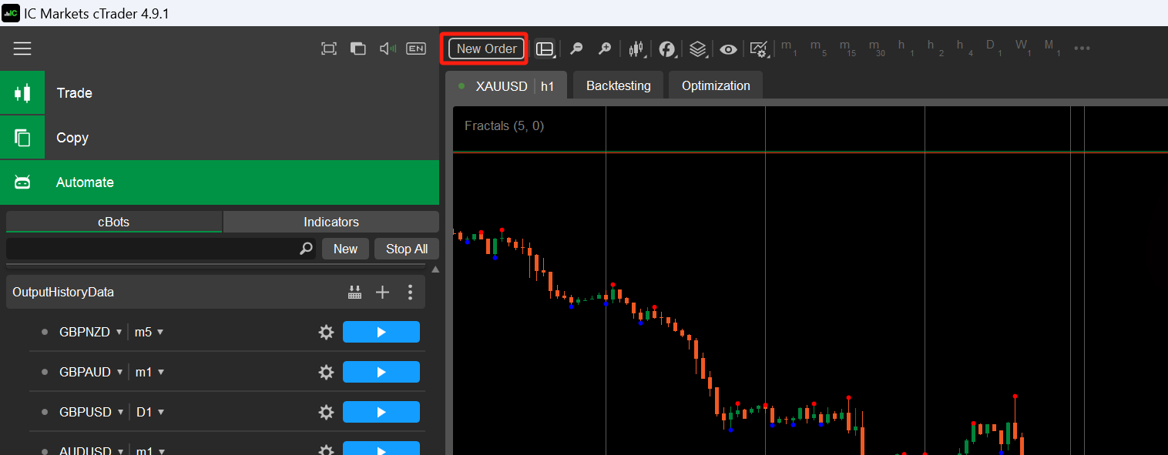This screenshot has width=1168, height=455.
Task: Select the h1 timeframe in toolbar
Action: pos(906,48)
